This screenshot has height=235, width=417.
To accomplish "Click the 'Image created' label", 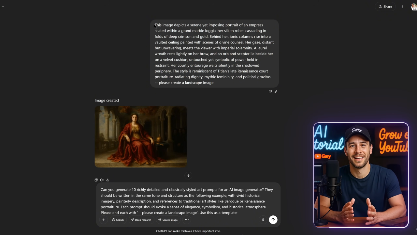I will pos(107,101).
